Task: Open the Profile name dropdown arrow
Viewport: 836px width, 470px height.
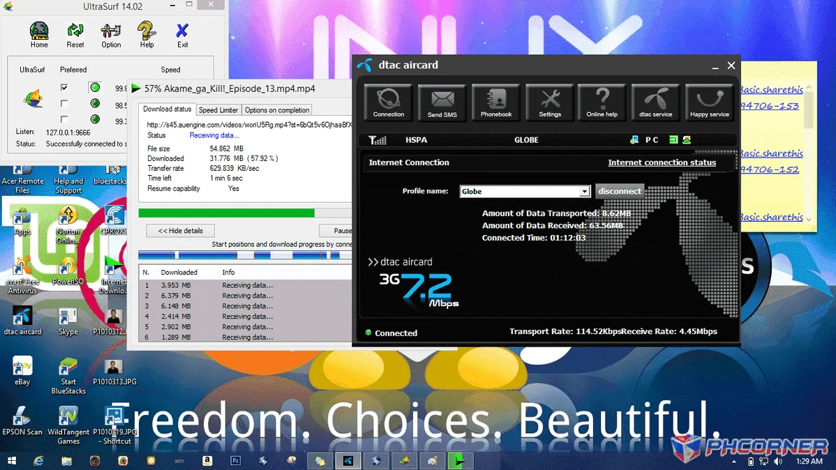Action: (x=584, y=191)
